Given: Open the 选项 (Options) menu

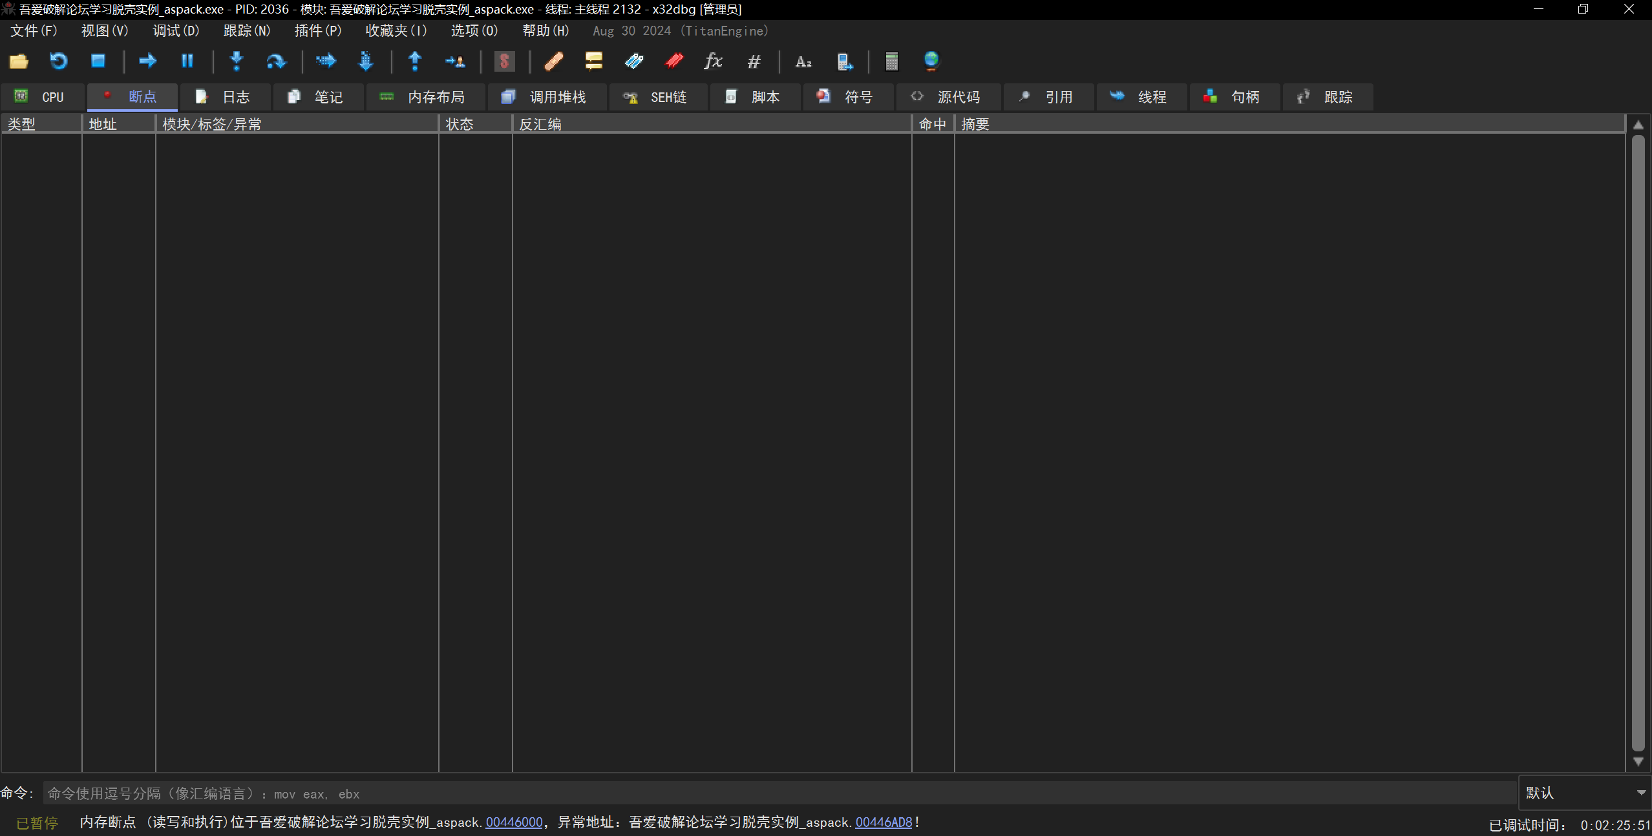Looking at the screenshot, I should pyautogui.click(x=474, y=31).
